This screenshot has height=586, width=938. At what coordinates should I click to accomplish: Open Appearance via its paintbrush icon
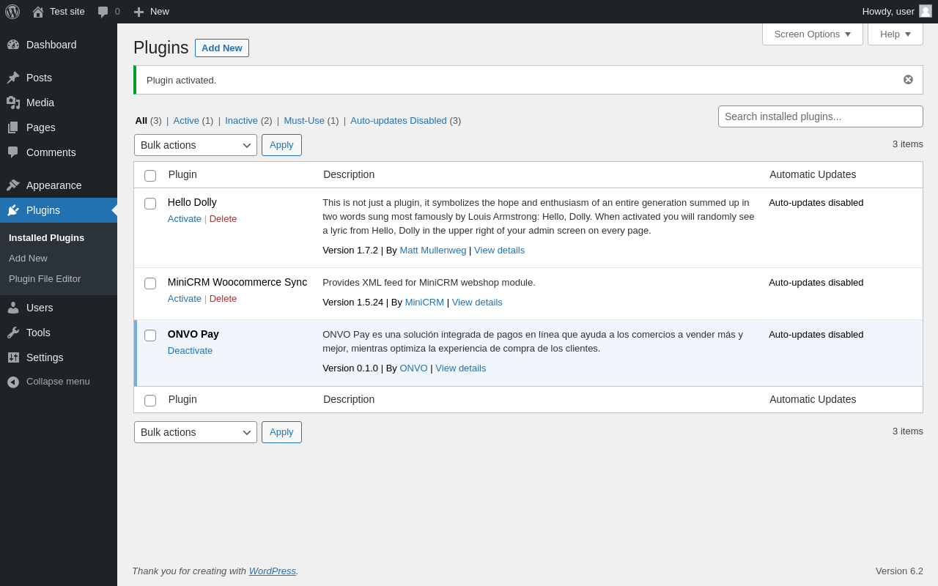click(x=13, y=185)
